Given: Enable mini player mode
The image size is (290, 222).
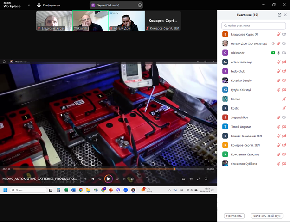Looking at the screenshot, I should 206,179.
